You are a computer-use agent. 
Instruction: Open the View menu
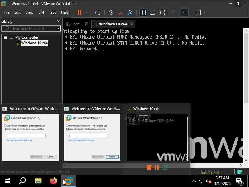[x=29, y=12]
